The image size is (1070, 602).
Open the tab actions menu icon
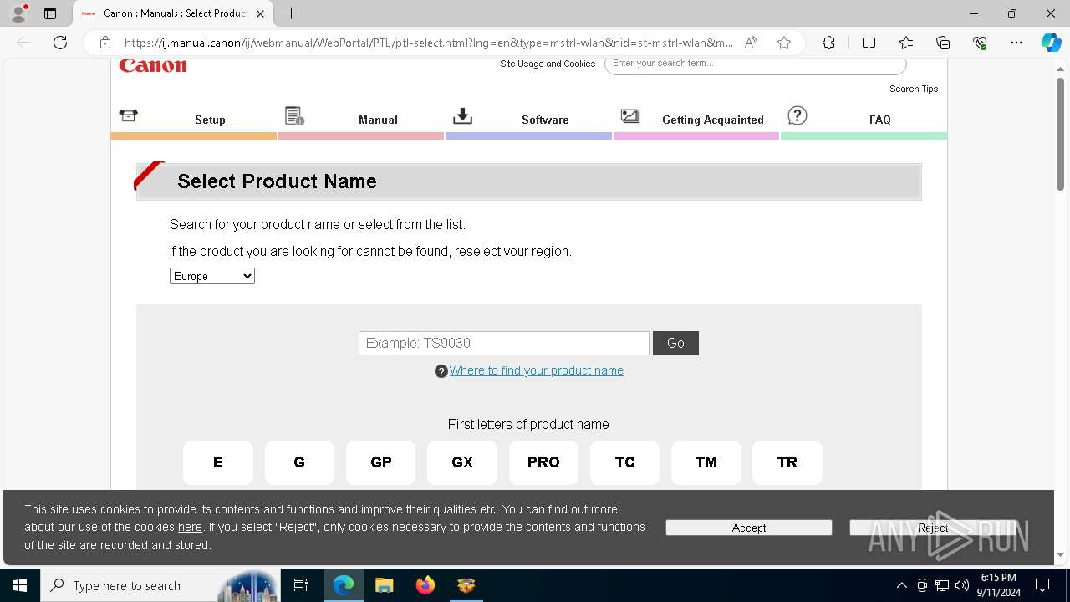tap(50, 13)
